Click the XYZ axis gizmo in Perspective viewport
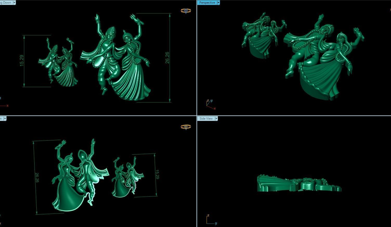The image size is (391, 227). 211,104
